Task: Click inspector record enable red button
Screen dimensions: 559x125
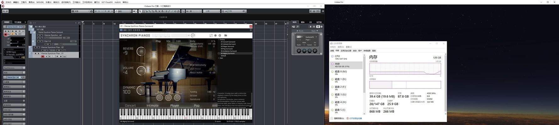Action: (6, 34)
